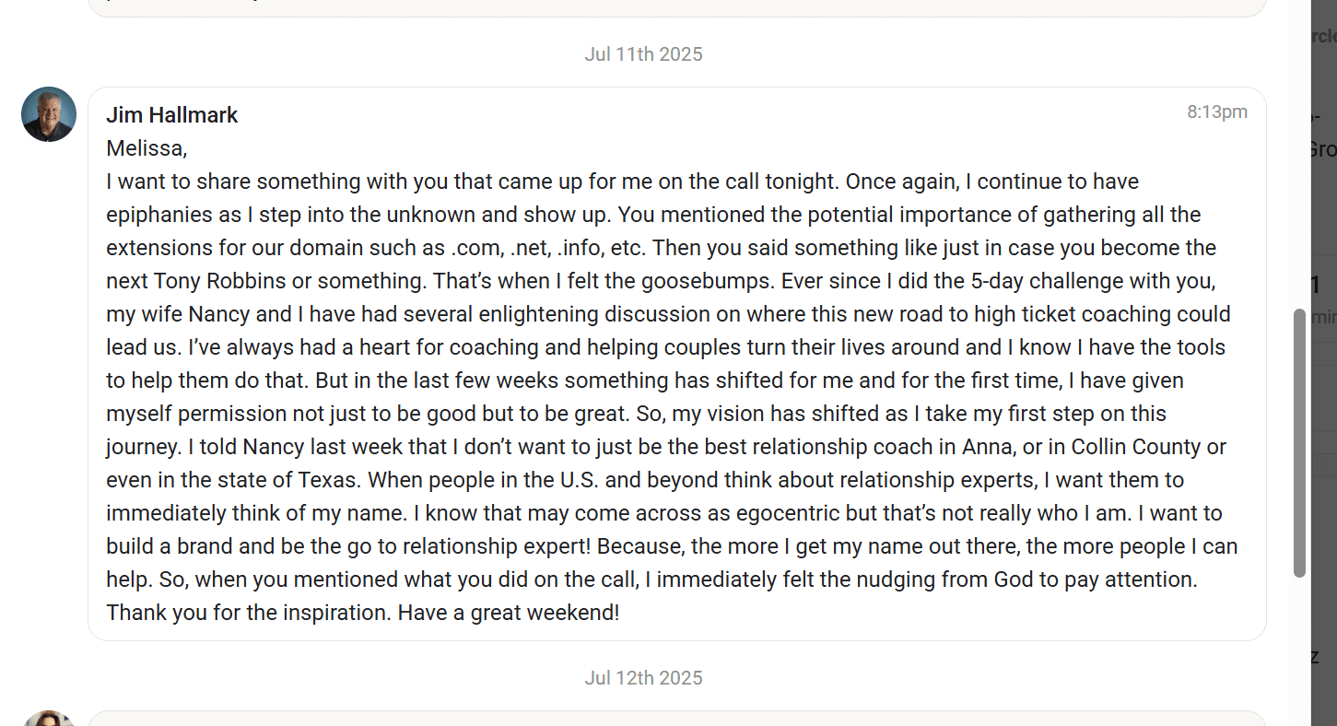1337x726 pixels.
Task: Click the "Melissa," greeting line
Action: click(x=147, y=148)
